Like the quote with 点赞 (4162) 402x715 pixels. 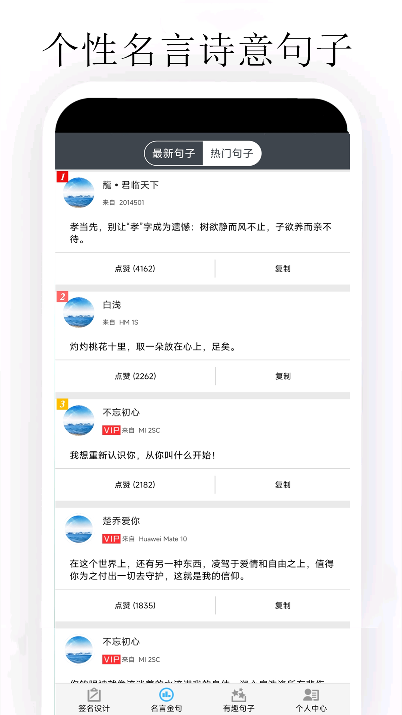pos(135,268)
